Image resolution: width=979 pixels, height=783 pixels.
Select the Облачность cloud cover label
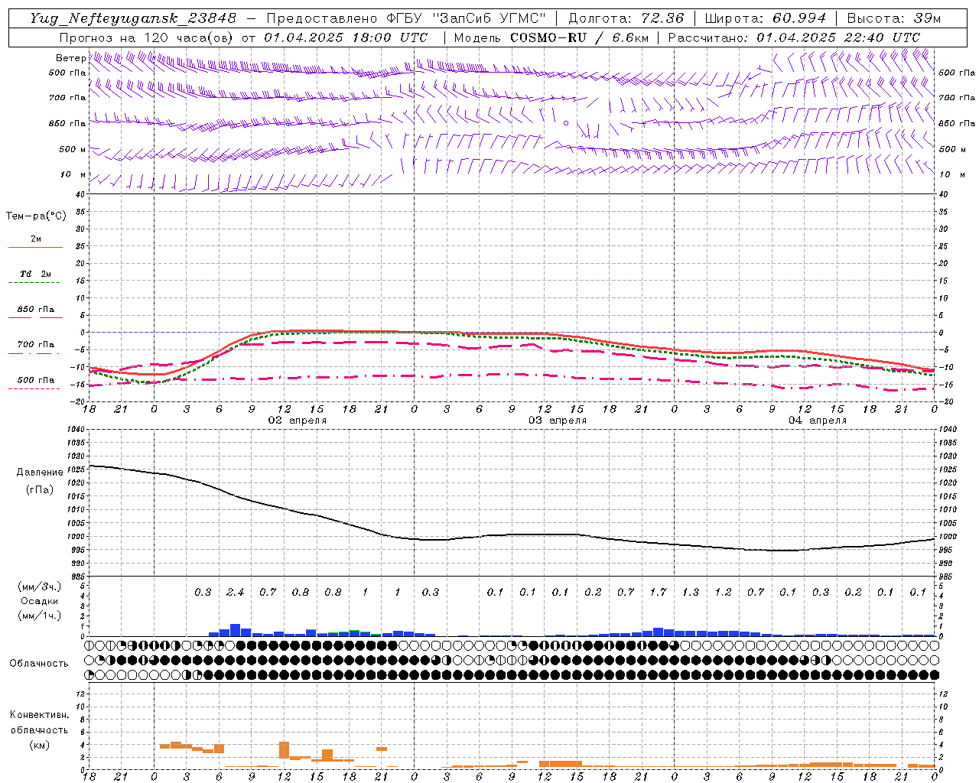(x=38, y=663)
